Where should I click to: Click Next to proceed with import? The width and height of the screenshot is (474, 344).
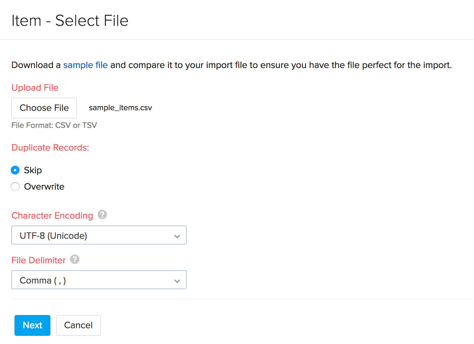(32, 325)
